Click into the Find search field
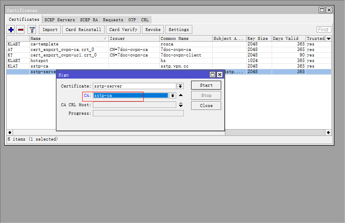Viewport: 345px width, 223px height. [324, 30]
